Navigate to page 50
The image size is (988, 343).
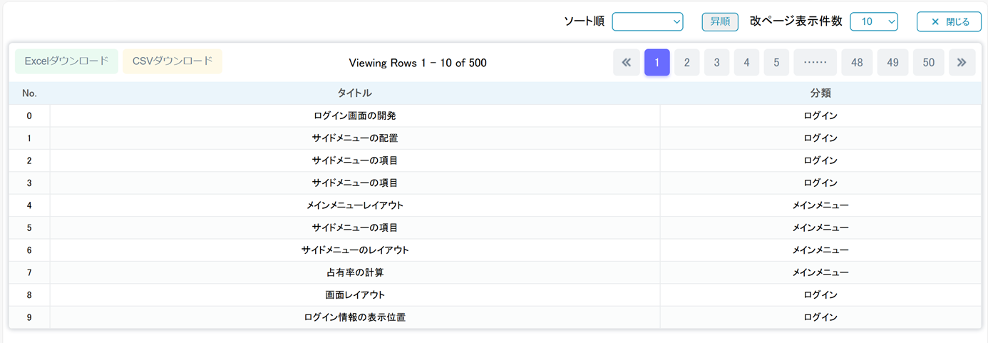[x=928, y=63]
